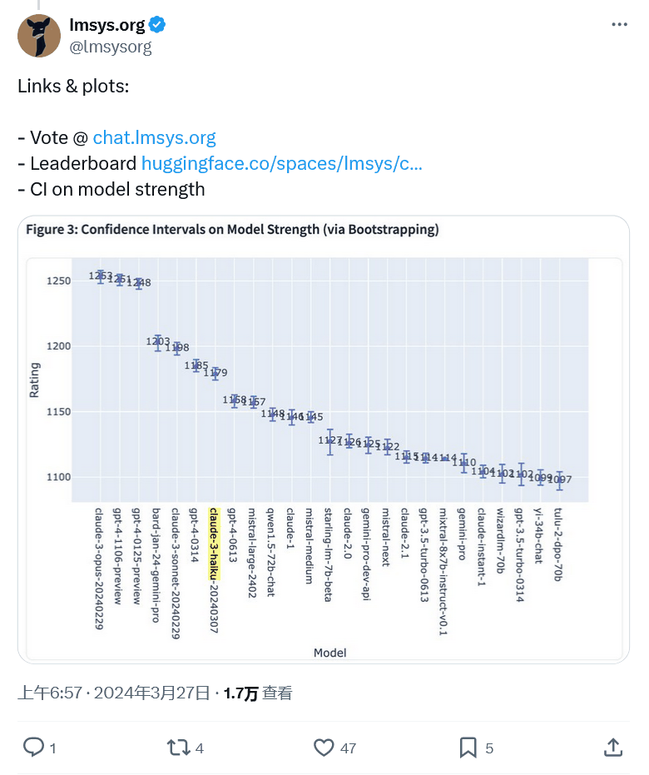
Task: Click the blue verified badge
Action: click(x=157, y=25)
